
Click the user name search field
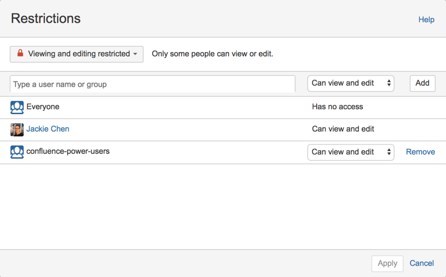(x=153, y=84)
